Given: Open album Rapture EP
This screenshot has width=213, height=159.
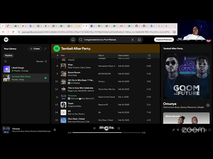Looking at the screenshot, I should point(103,105).
